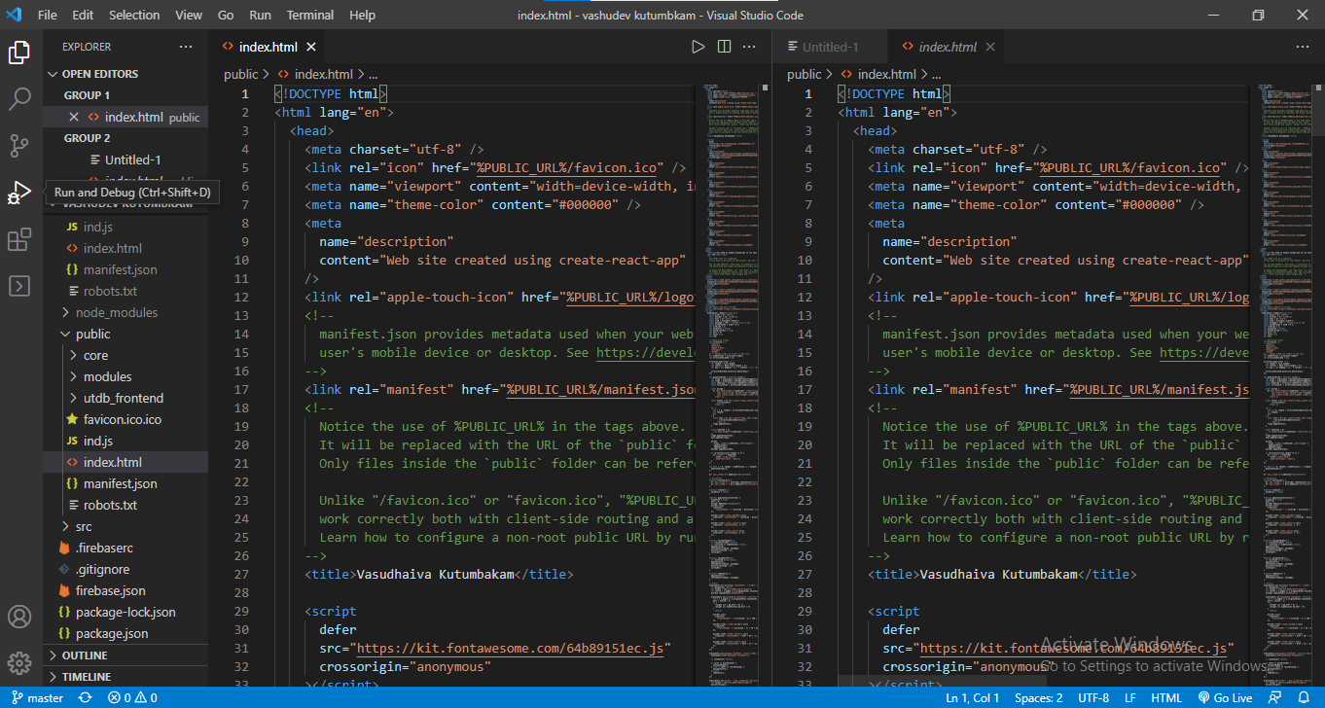The height and width of the screenshot is (708, 1325).
Task: Expand the OUTLINE section
Action: point(85,655)
